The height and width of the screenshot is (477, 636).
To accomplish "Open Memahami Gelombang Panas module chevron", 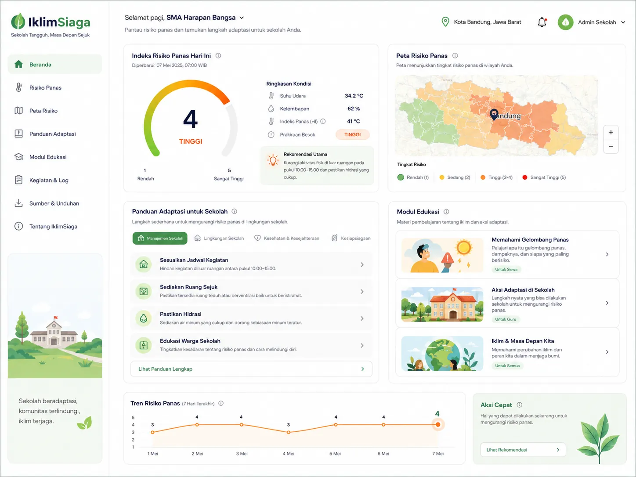I will (607, 254).
